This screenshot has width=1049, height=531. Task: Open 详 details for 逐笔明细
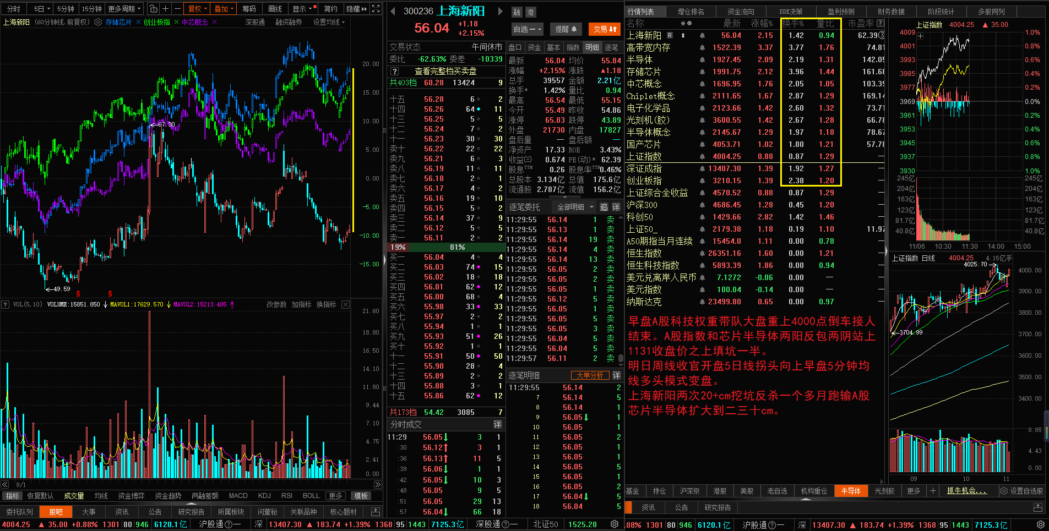(616, 375)
